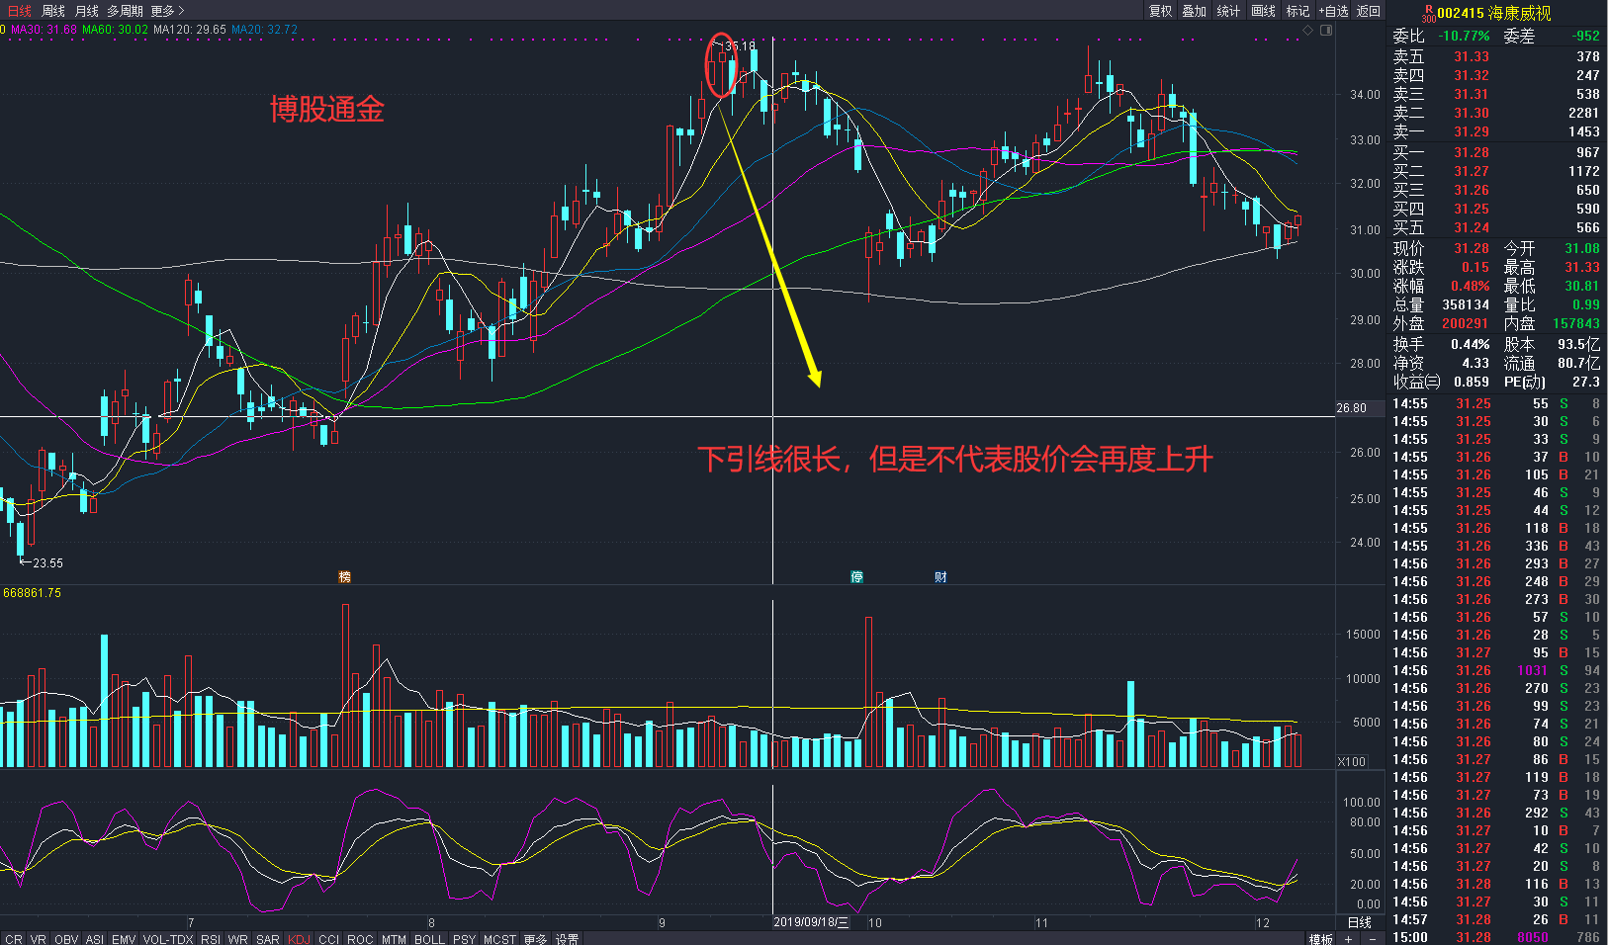Viewport: 1609px width, 945px height.
Task: Select the MCST indicator tab
Action: 499,939
